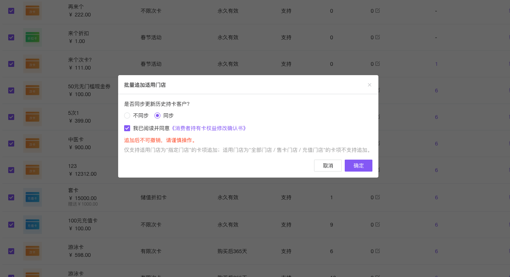510x277 pixels.
Task: Click the blue 充值卡 card image for 套卡
Action: (x=33, y=198)
